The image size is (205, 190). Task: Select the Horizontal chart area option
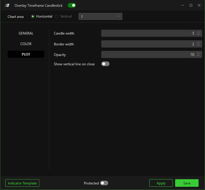point(33,16)
